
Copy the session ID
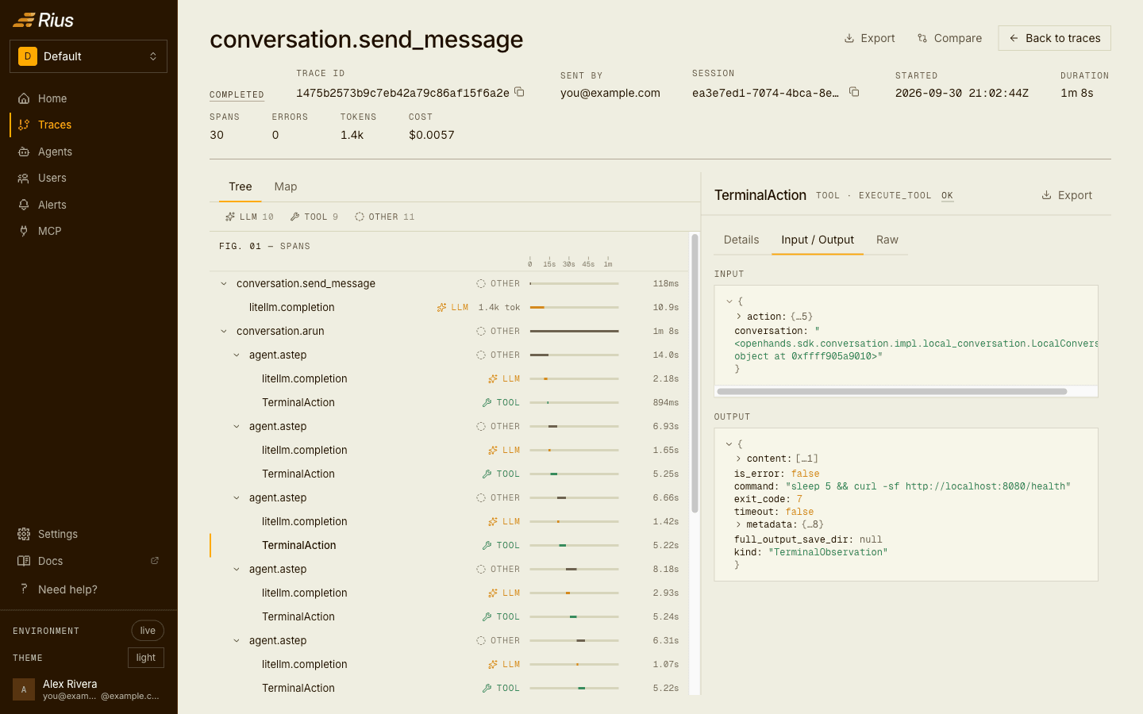(x=854, y=92)
